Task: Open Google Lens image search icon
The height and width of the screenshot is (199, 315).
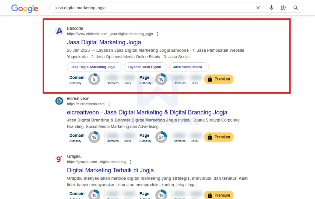Action: pyautogui.click(x=283, y=8)
